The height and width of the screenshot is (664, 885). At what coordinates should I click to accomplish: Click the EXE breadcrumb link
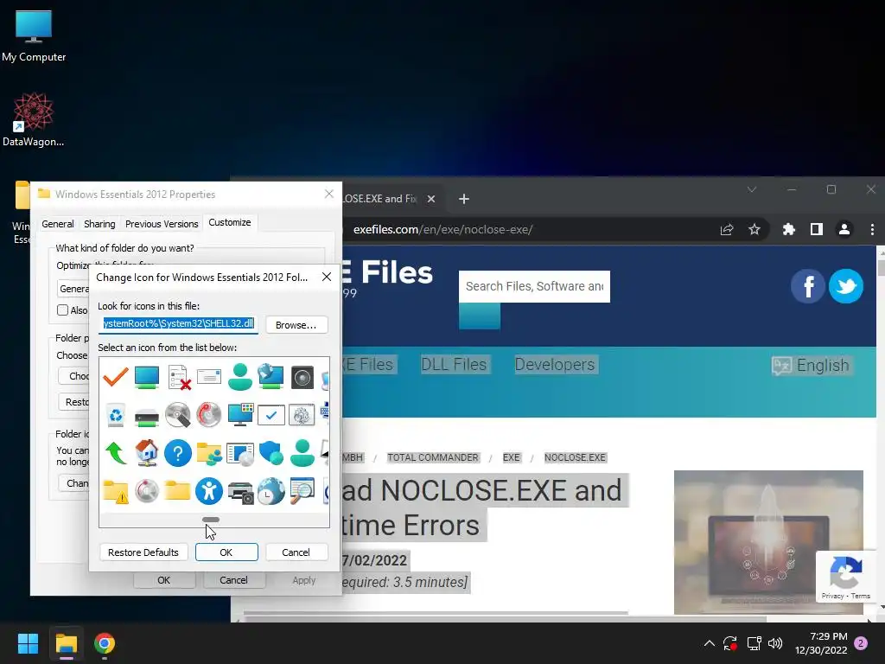pos(512,457)
